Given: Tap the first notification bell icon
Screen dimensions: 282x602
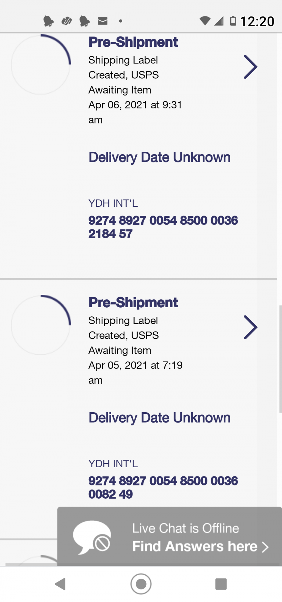Looking at the screenshot, I should click(x=48, y=21).
